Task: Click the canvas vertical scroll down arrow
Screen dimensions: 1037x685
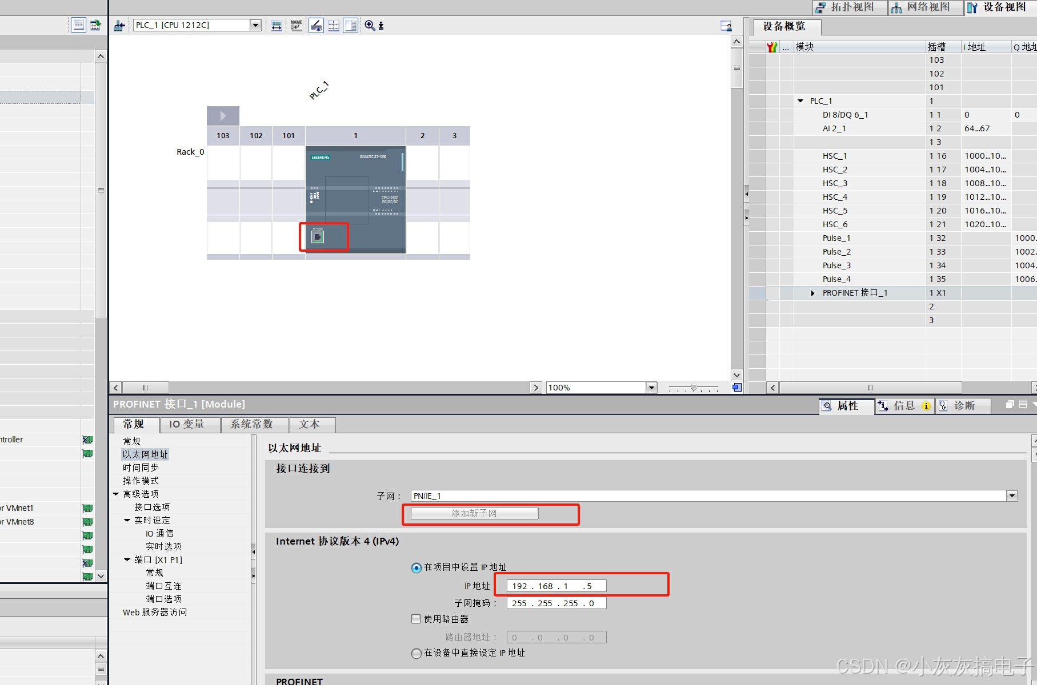Action: pos(736,375)
